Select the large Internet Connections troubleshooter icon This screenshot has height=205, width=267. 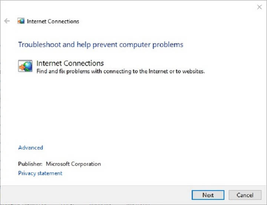coord(25,67)
